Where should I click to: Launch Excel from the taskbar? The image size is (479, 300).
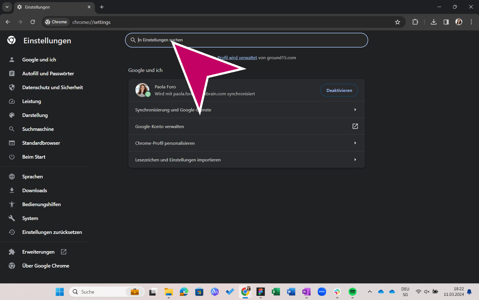(276, 292)
